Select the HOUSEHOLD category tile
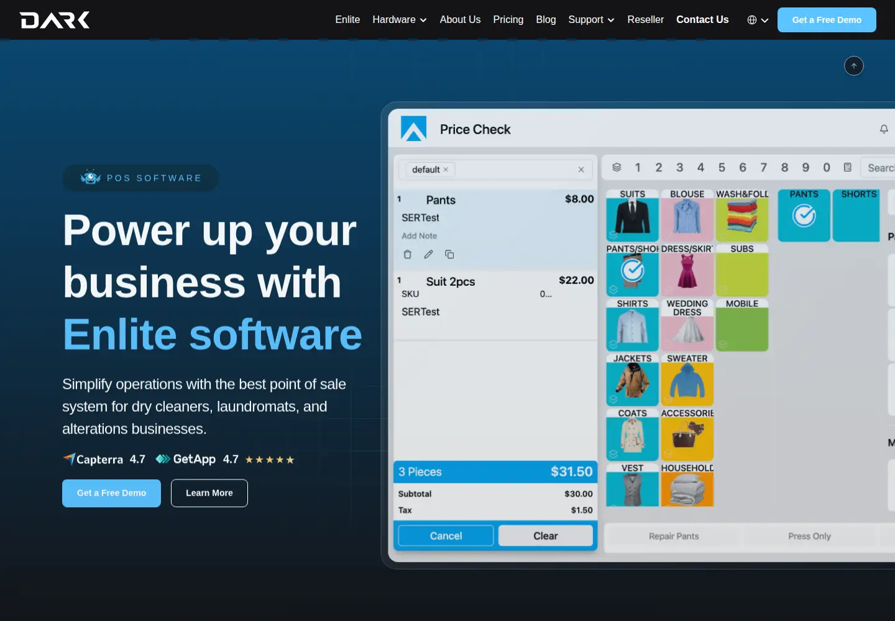895x621 pixels. (687, 484)
